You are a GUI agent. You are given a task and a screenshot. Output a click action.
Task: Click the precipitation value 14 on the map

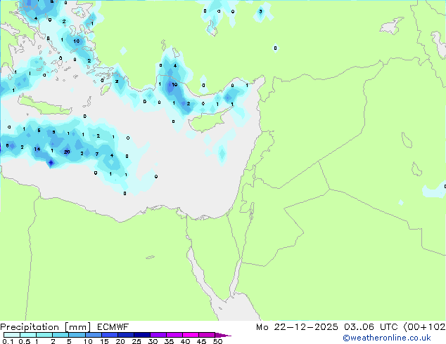pos(37,149)
